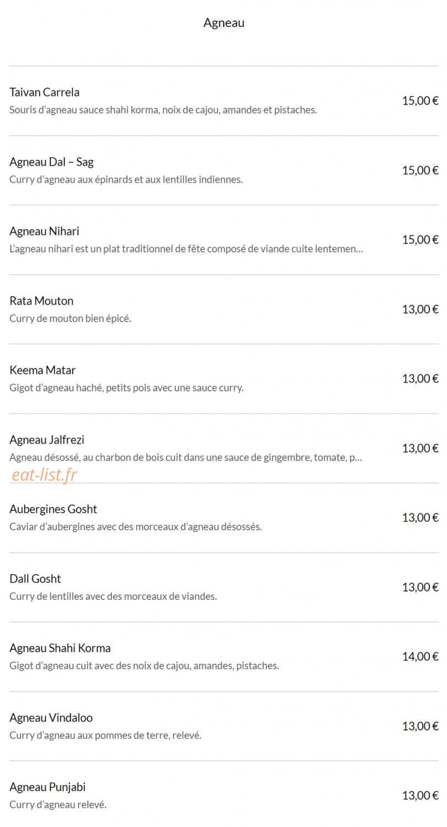Click the Taivan Carrela 15,00 € price
447x827 pixels.
(x=420, y=100)
